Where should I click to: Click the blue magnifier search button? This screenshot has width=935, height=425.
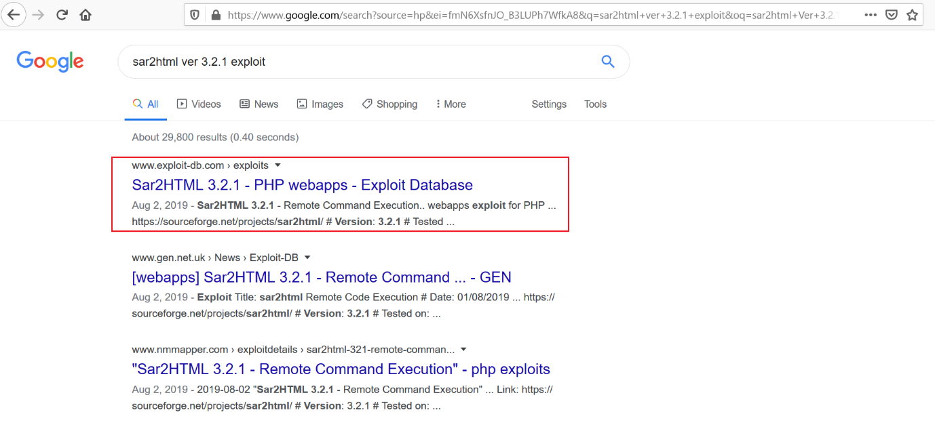pyautogui.click(x=608, y=62)
